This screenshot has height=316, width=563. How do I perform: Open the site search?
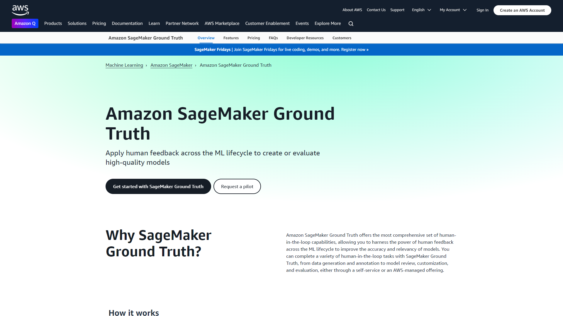click(x=351, y=23)
